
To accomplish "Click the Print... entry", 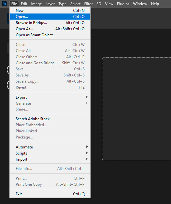I will 50,178.
